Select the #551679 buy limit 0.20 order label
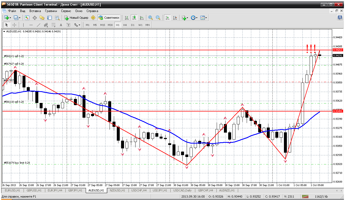The width and height of the screenshot is (345, 200). pyautogui.click(x=17, y=163)
